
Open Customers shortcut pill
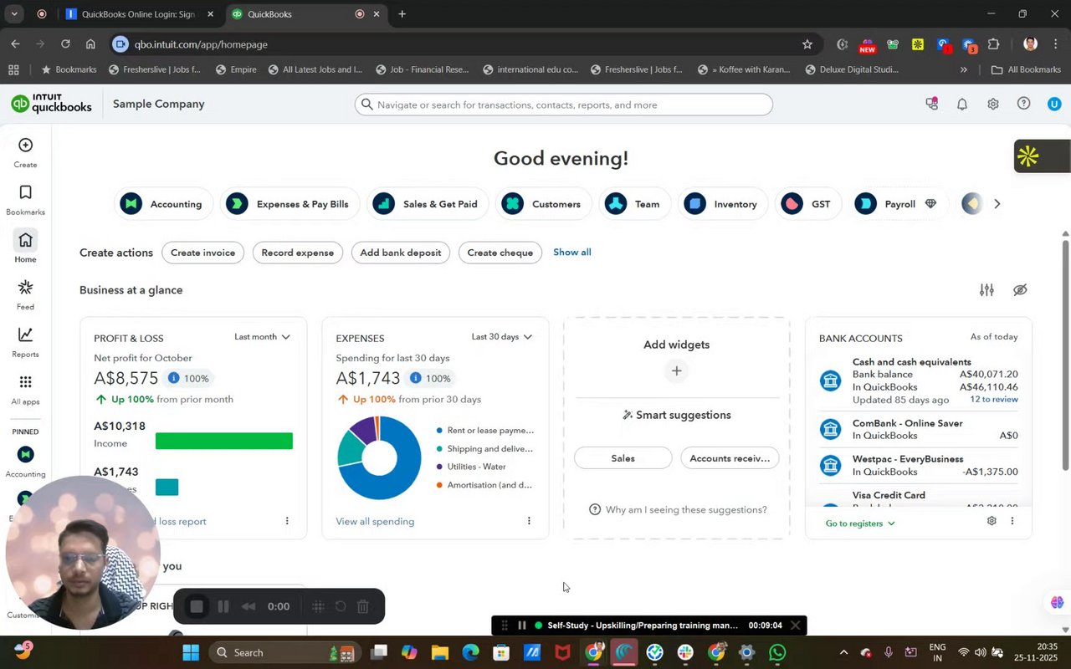point(544,204)
